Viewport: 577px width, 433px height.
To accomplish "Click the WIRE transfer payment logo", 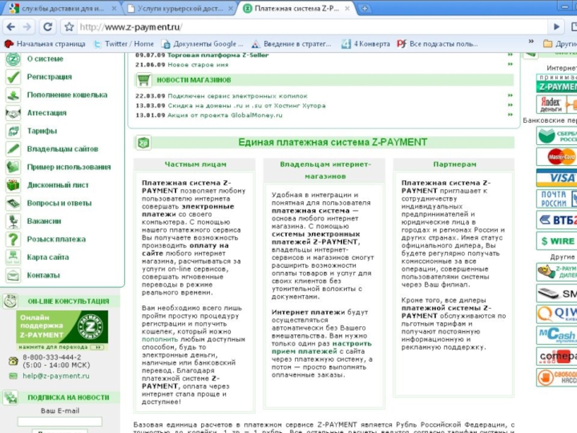I will click(x=556, y=241).
